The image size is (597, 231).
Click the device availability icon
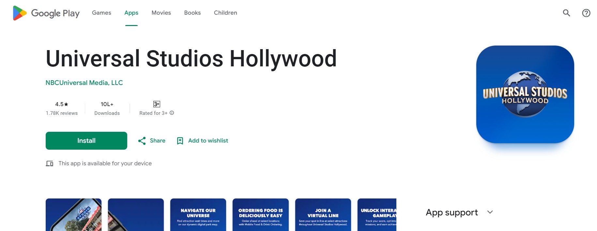[x=50, y=163]
